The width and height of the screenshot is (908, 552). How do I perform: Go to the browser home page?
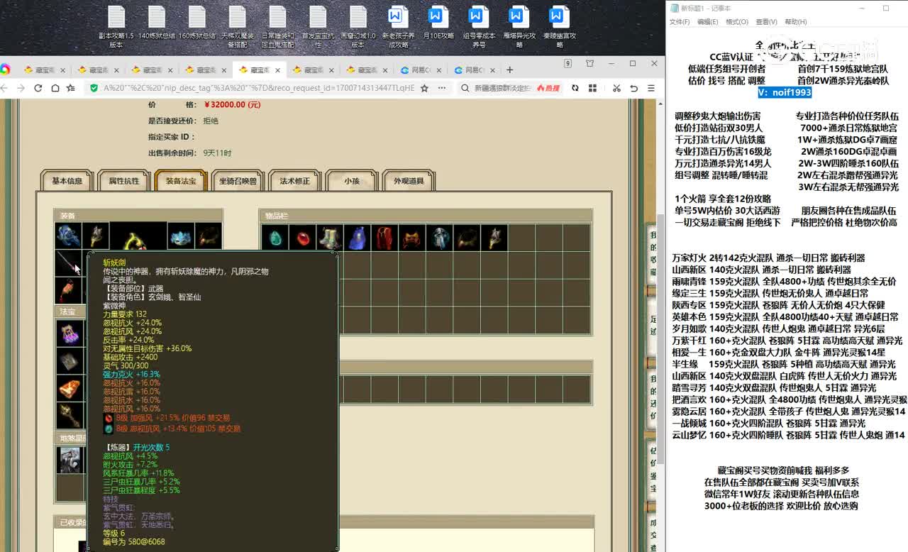tap(55, 88)
